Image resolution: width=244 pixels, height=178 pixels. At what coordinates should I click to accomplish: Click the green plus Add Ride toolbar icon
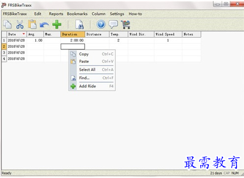pyautogui.click(x=57, y=25)
